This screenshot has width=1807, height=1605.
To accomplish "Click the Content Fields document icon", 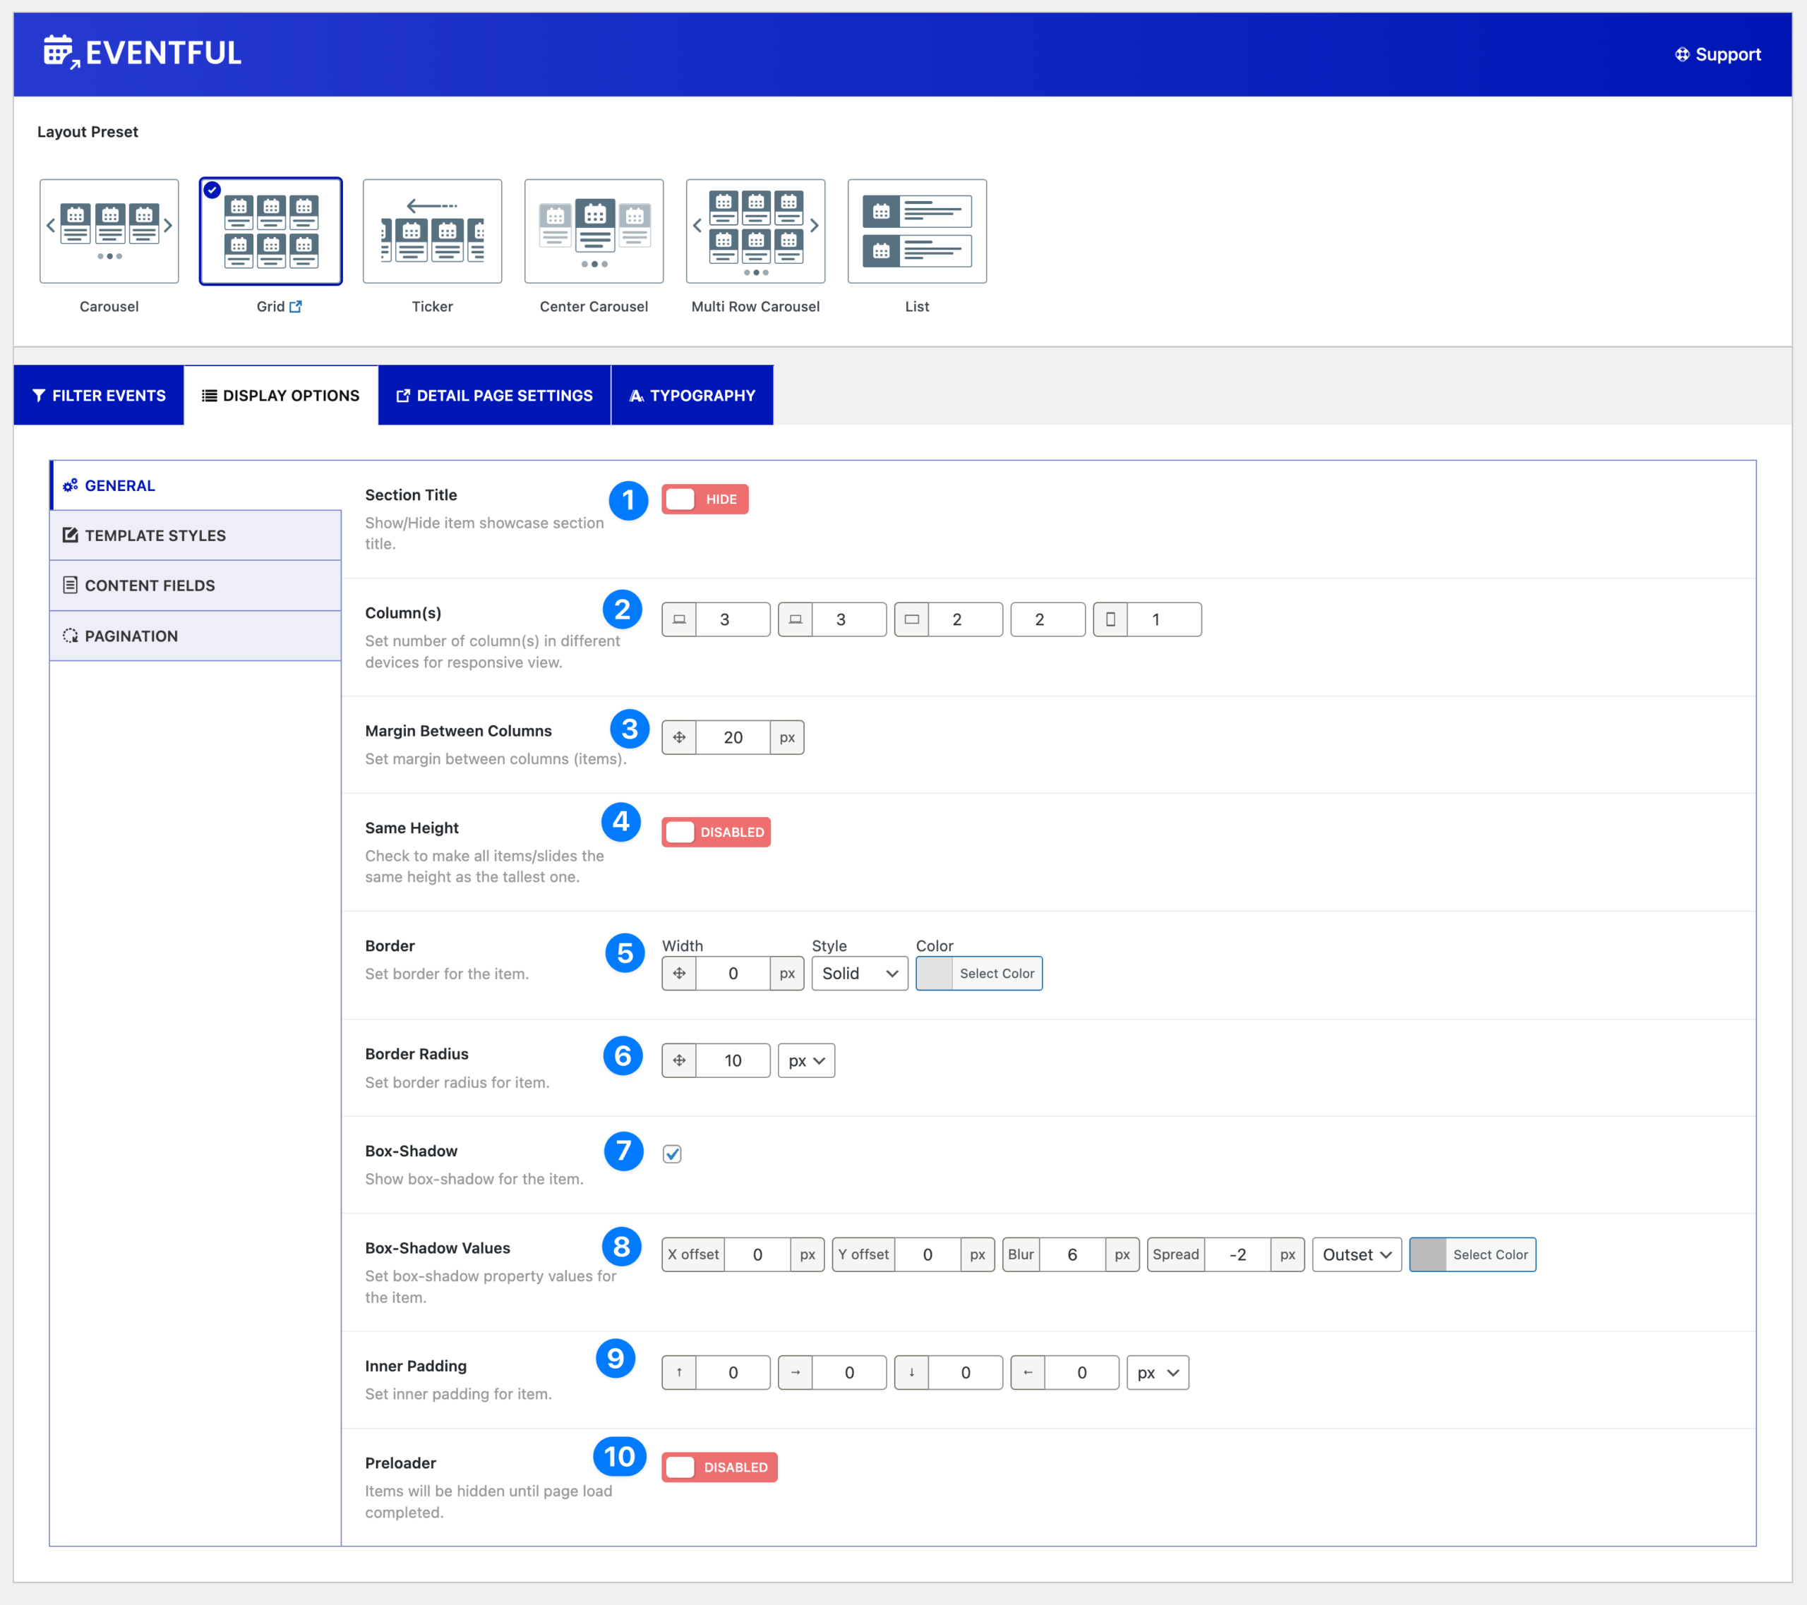I will (x=71, y=585).
